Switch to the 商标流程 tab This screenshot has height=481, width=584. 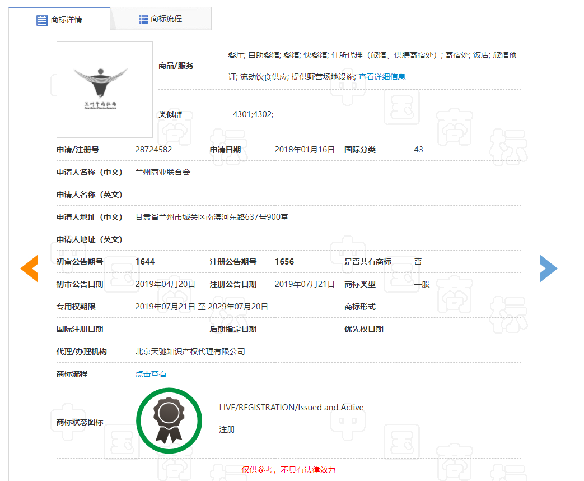[166, 19]
